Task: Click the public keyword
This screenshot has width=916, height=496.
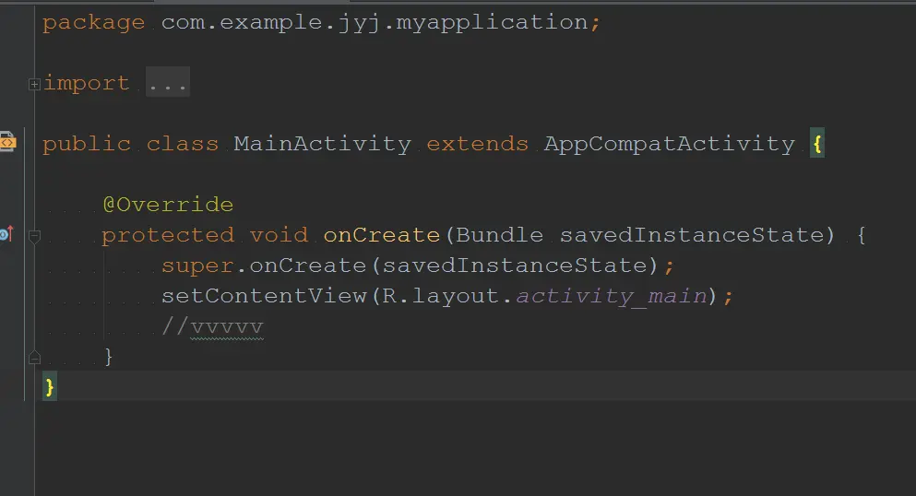Action: click(x=87, y=144)
